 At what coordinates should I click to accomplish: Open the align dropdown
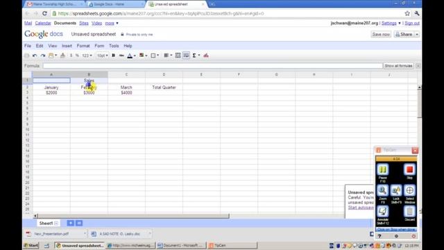coord(168,56)
